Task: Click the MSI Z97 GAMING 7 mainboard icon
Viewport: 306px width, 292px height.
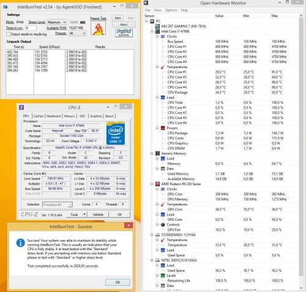Action: [x=157, y=26]
